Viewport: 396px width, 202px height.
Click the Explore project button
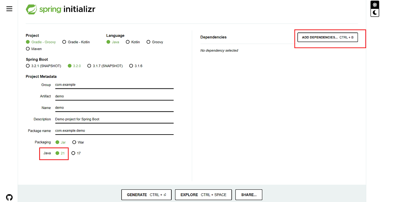(203, 195)
